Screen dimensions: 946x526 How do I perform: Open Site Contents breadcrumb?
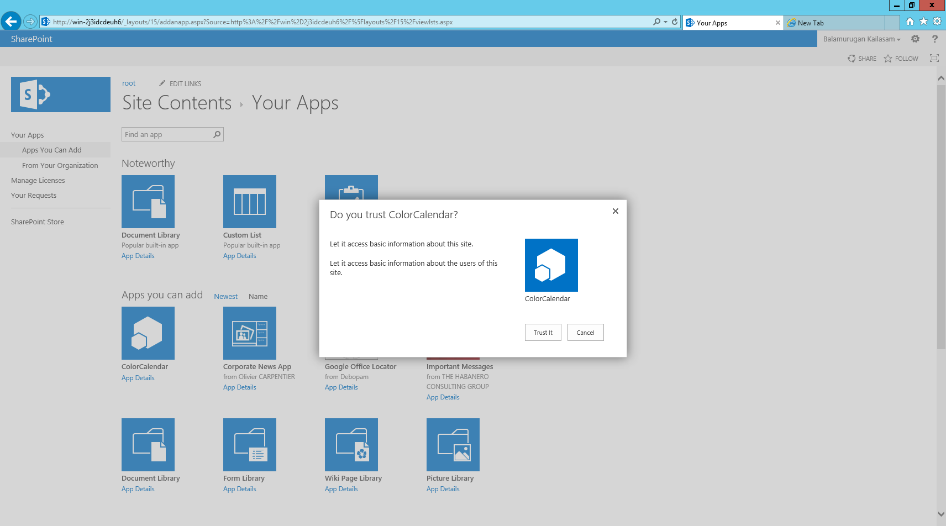coord(177,103)
